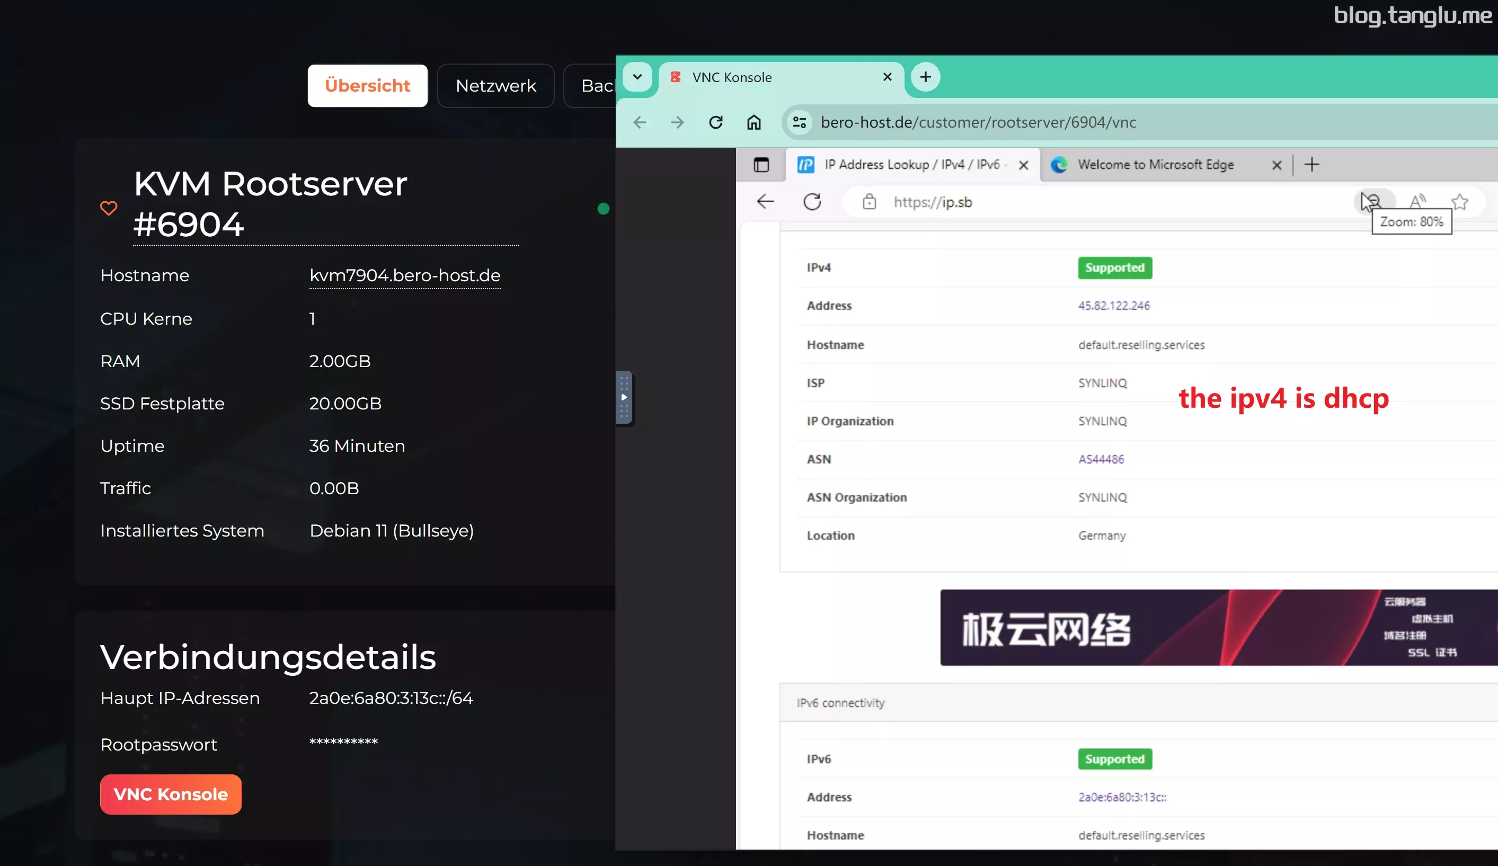The width and height of the screenshot is (1498, 866).
Task: Click Edge's tab actions menu icon
Action: coord(761,165)
